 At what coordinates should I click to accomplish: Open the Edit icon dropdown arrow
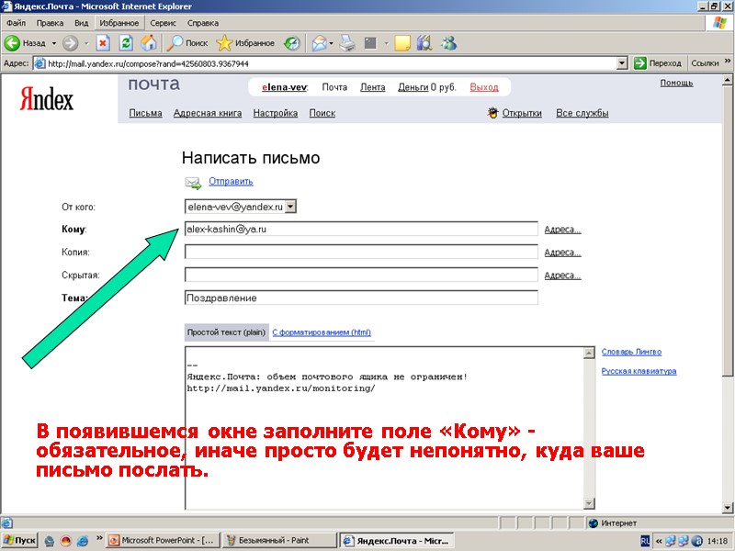click(x=386, y=43)
